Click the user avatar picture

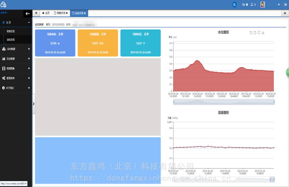point(262,5)
